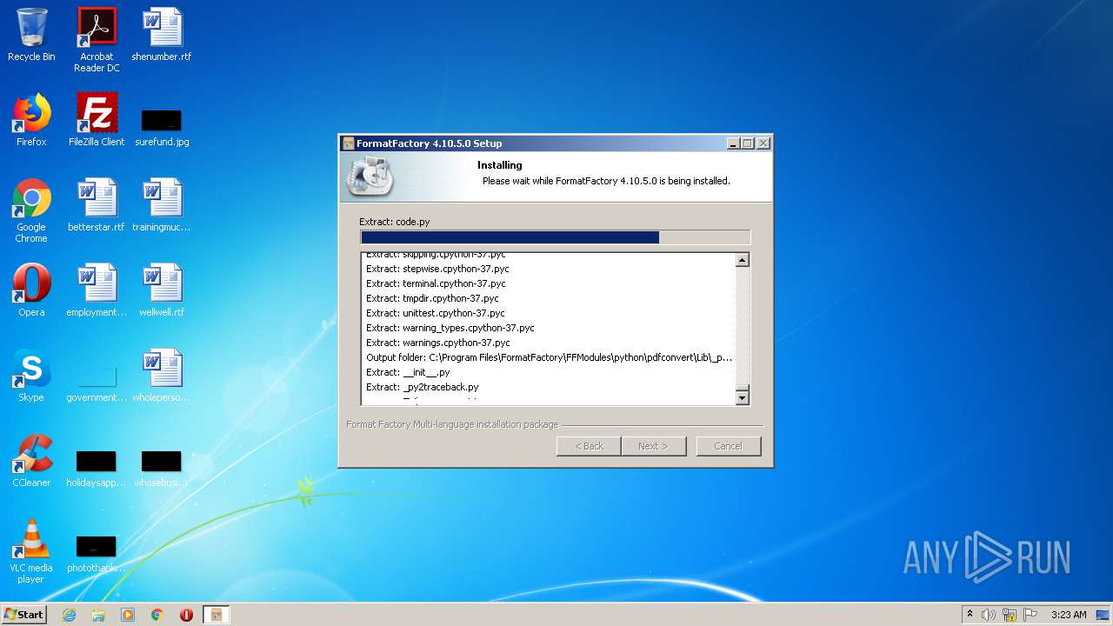Select 'Extract: __init__.py' log line
This screenshot has width=1113, height=626.
pyautogui.click(x=408, y=372)
